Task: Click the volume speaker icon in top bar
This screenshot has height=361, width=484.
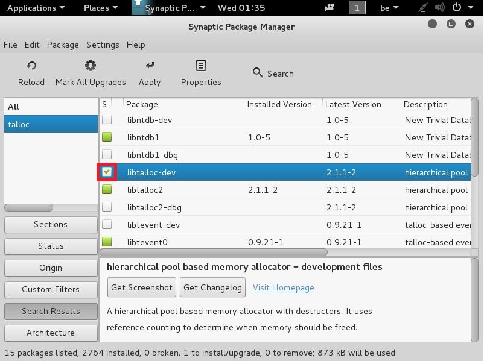Action: (439, 7)
